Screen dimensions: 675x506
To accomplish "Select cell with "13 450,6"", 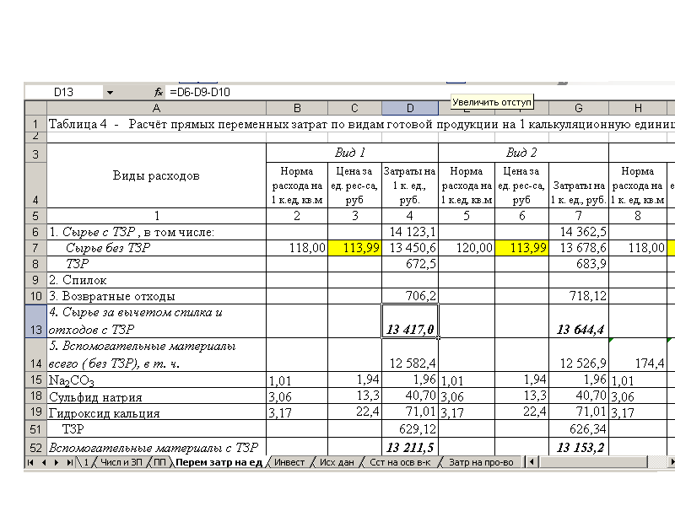I will 410,248.
